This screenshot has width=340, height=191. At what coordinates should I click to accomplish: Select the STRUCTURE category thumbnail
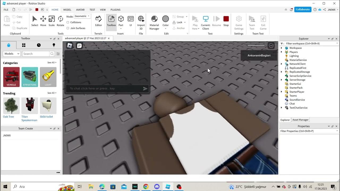click(x=30, y=77)
